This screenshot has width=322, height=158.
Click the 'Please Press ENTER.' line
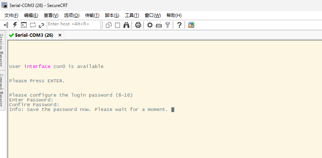[x=37, y=81]
